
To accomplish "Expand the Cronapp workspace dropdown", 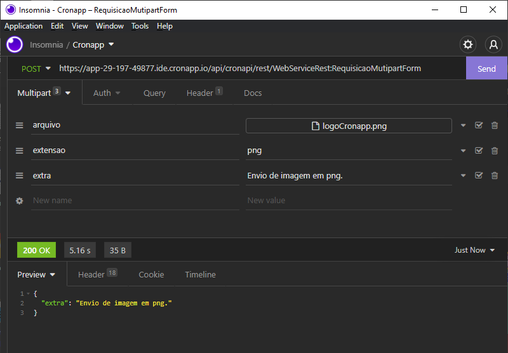I will click(x=111, y=44).
